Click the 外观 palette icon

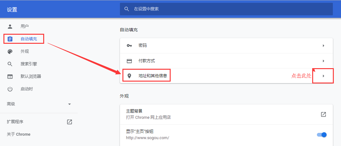10,52
